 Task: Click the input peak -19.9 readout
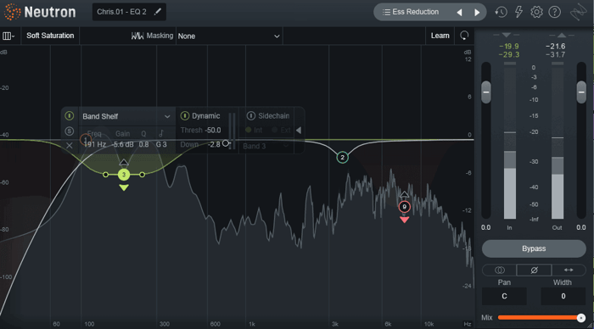tap(509, 46)
